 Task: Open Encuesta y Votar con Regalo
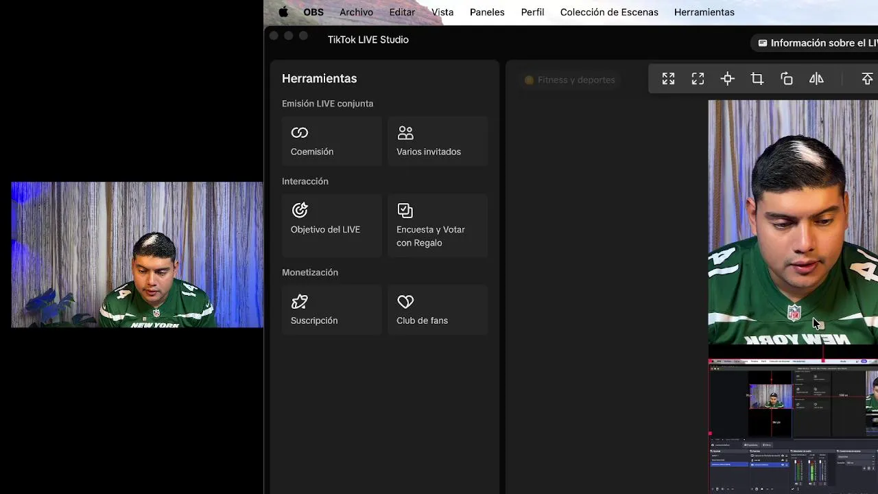coord(438,226)
